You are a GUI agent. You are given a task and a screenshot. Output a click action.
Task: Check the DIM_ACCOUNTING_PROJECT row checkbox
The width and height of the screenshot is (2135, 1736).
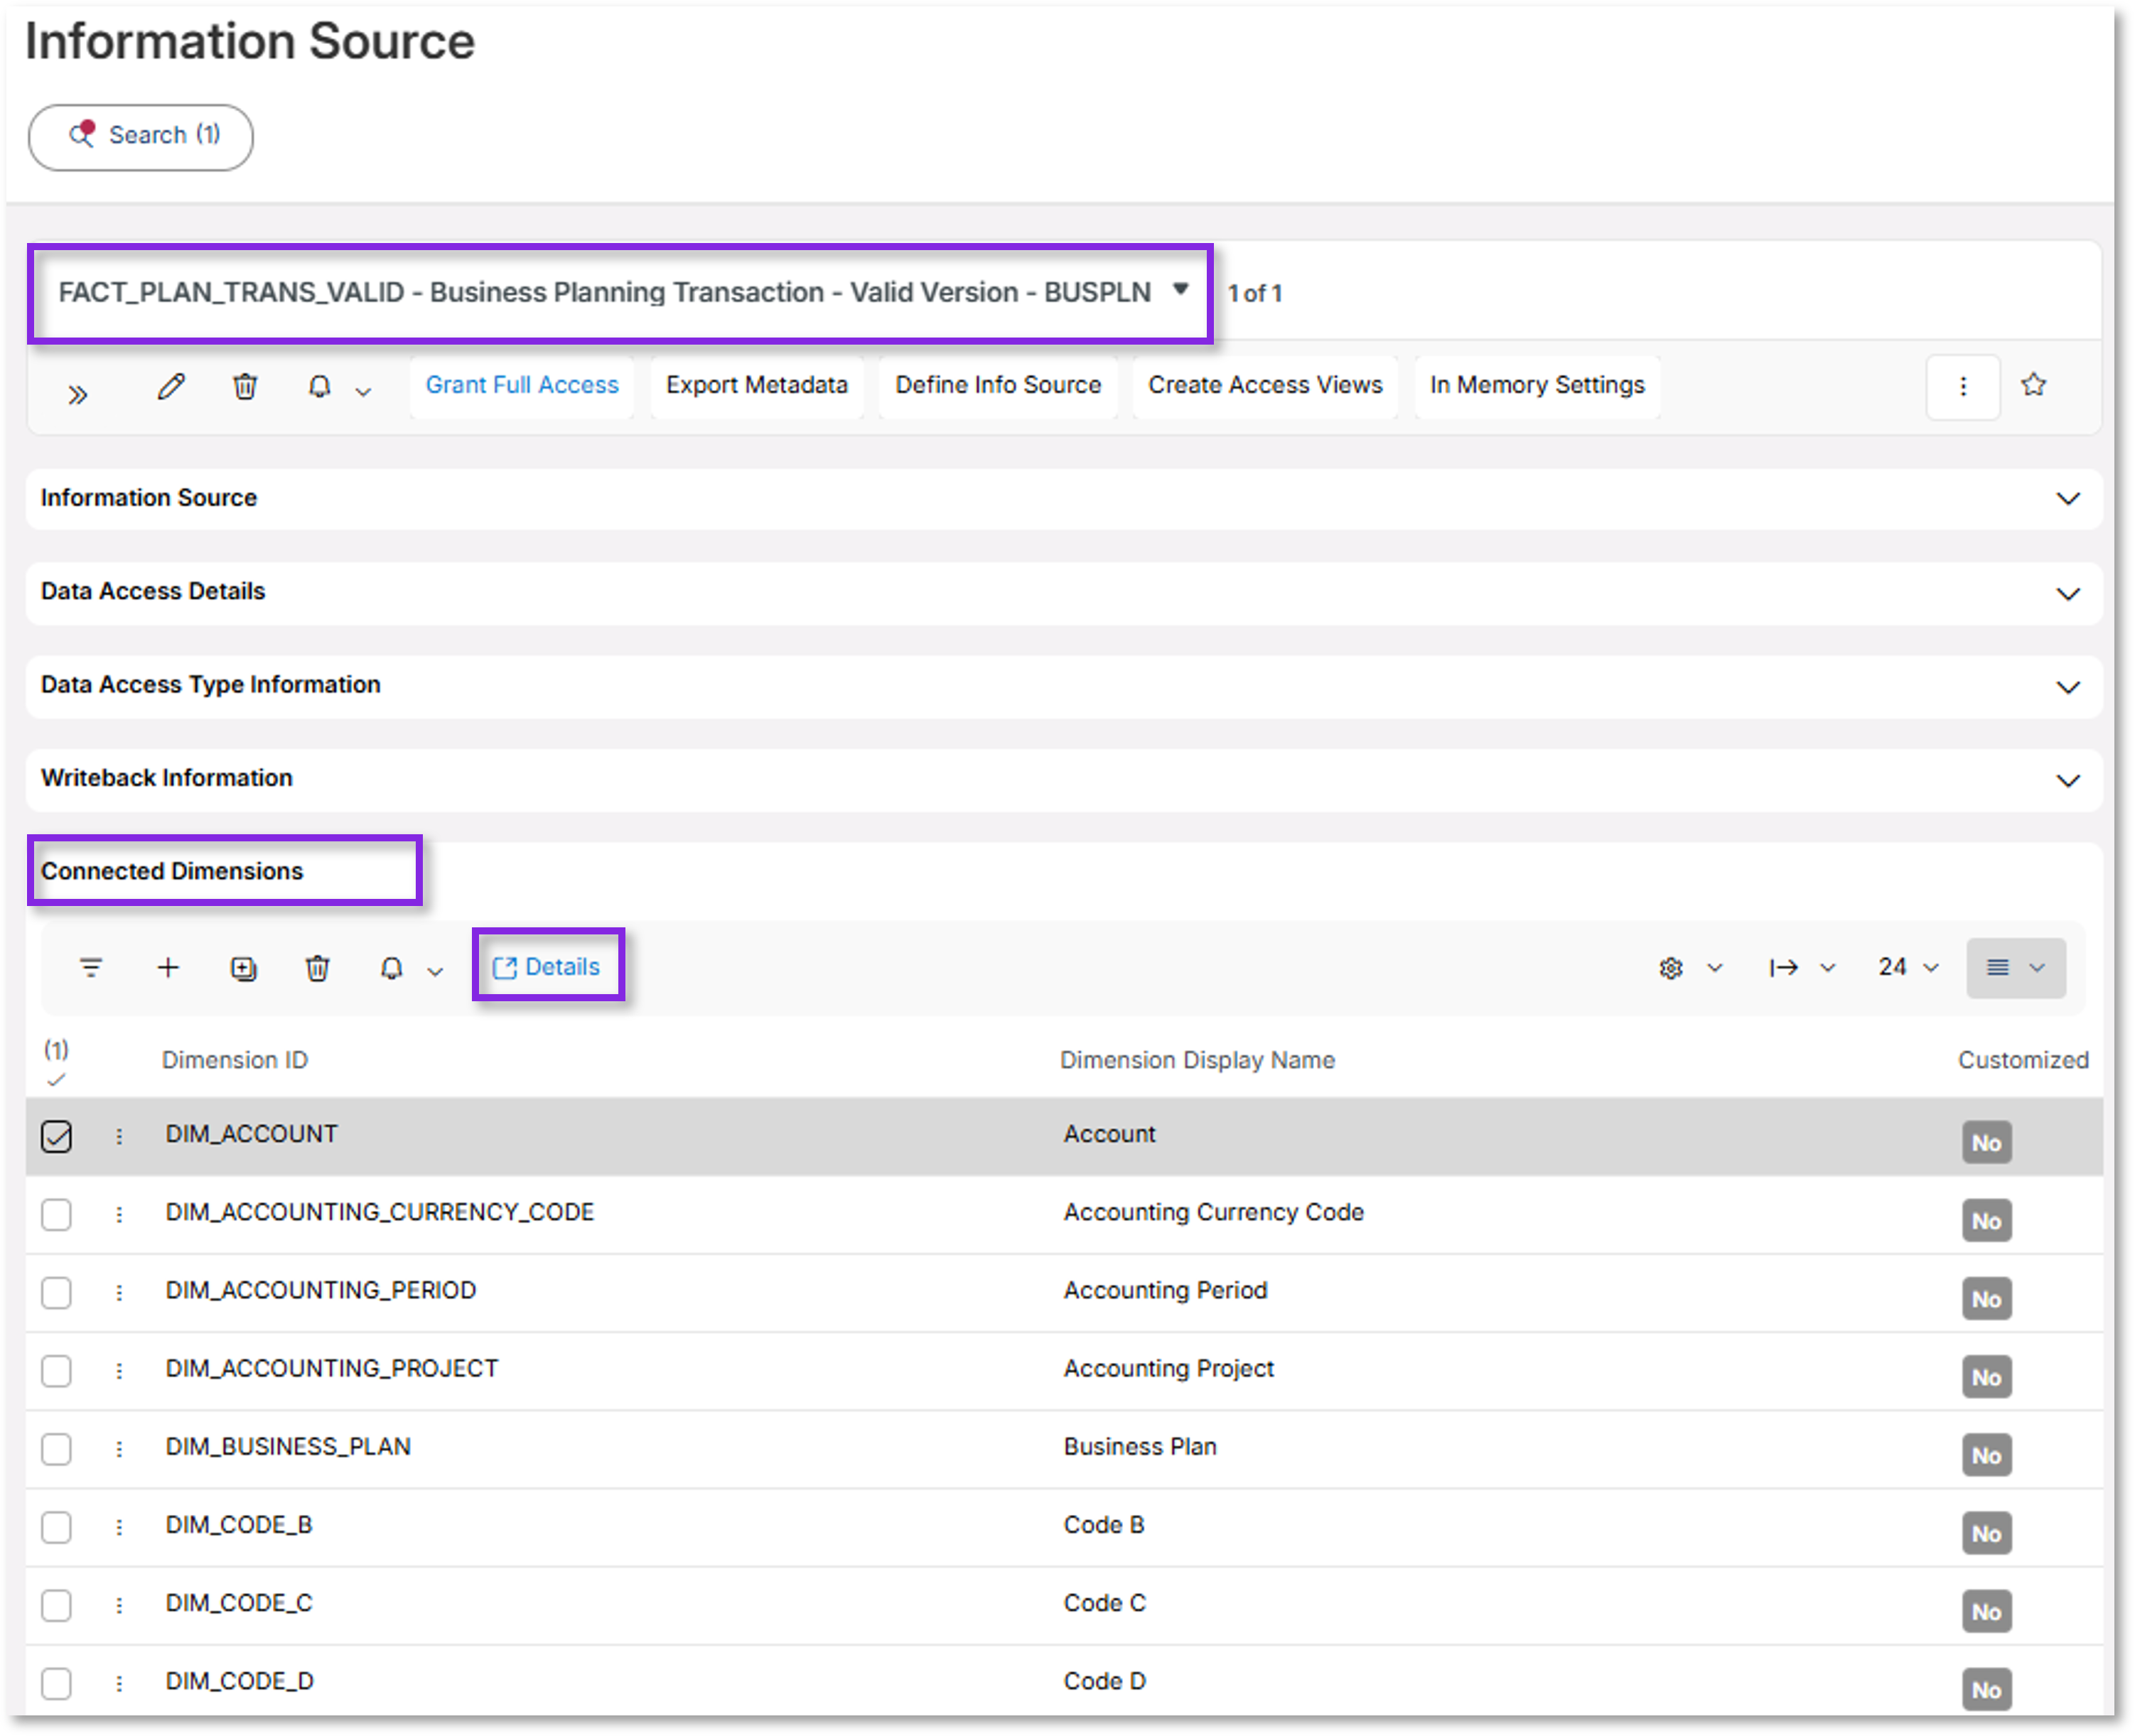57,1371
